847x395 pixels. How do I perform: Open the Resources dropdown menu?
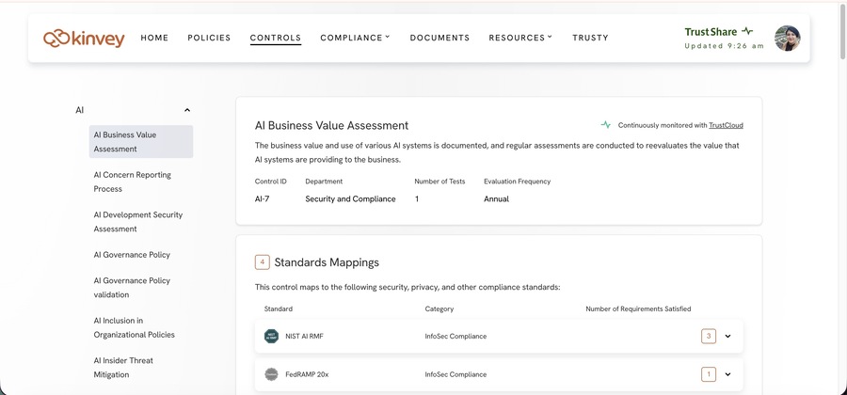point(520,38)
